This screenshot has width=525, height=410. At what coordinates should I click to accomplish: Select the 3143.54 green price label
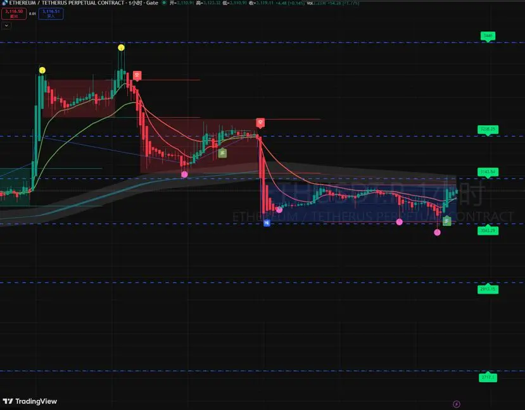(488, 172)
